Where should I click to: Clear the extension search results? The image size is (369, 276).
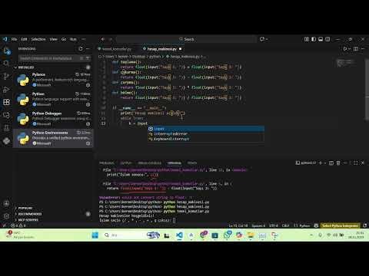coord(81,58)
